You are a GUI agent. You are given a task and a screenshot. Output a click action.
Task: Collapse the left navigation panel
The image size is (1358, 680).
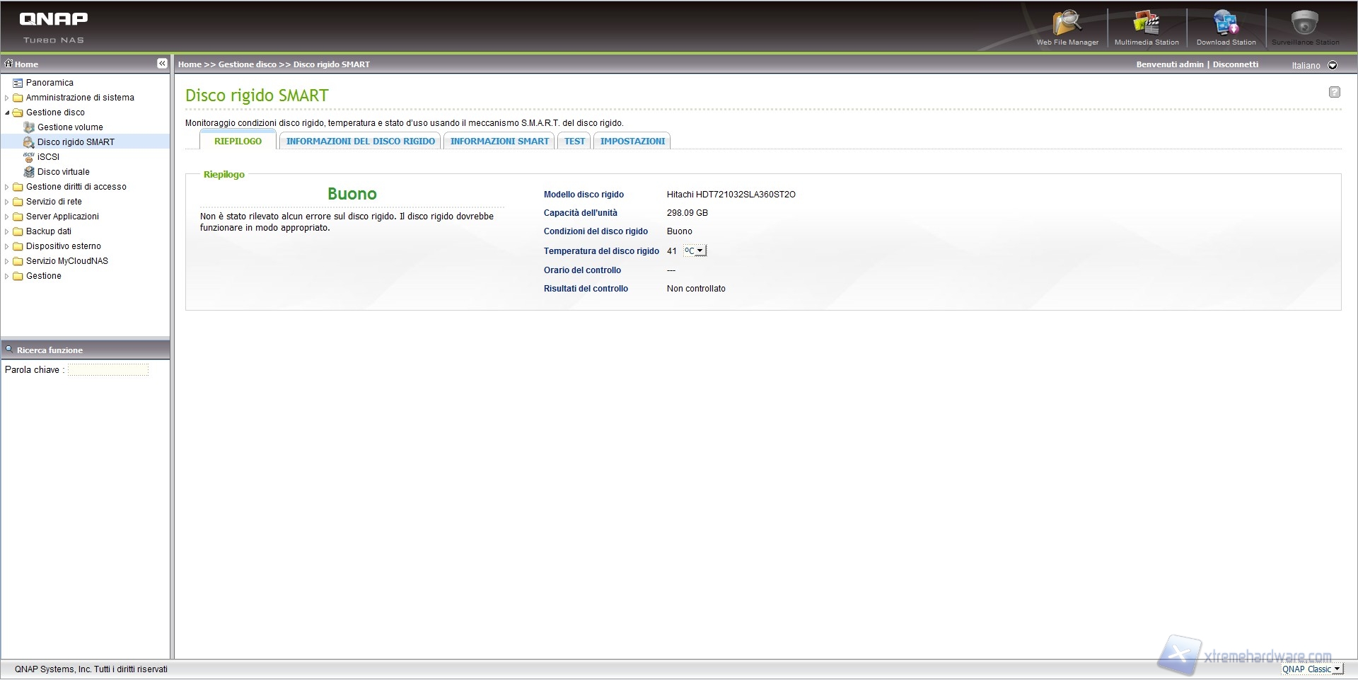click(162, 64)
